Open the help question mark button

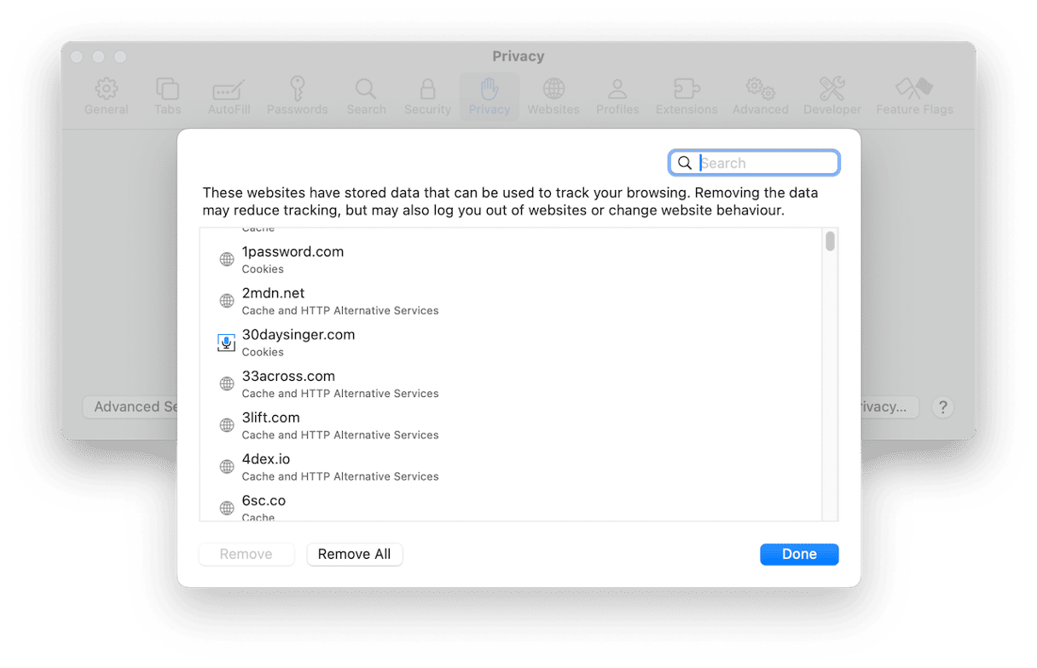pos(942,407)
